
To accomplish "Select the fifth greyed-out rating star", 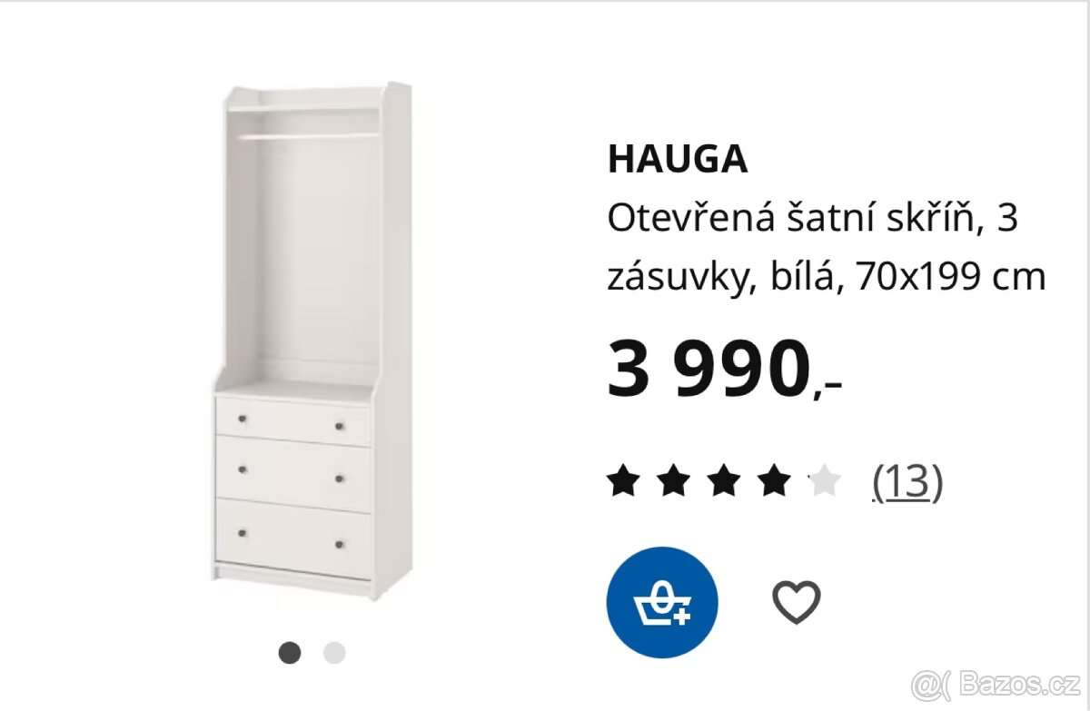I will [x=825, y=480].
